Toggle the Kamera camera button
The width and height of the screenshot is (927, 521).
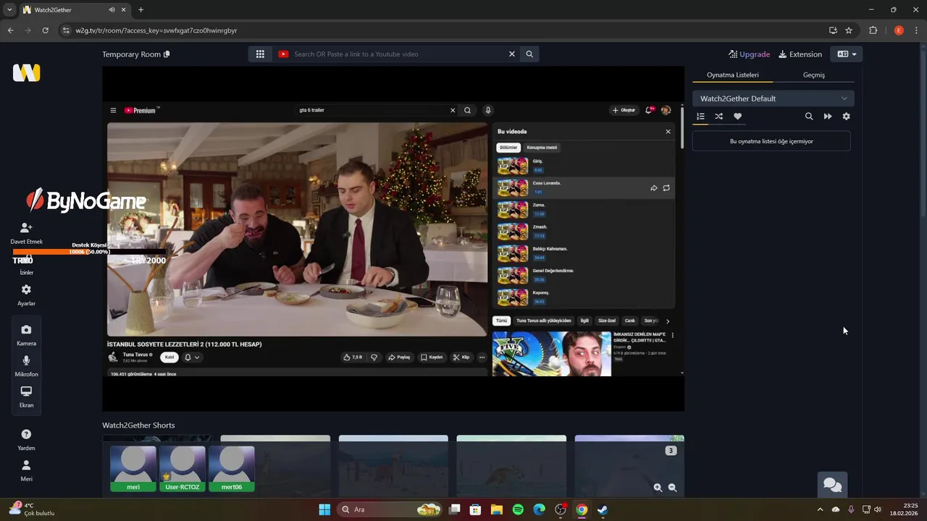[x=26, y=335]
